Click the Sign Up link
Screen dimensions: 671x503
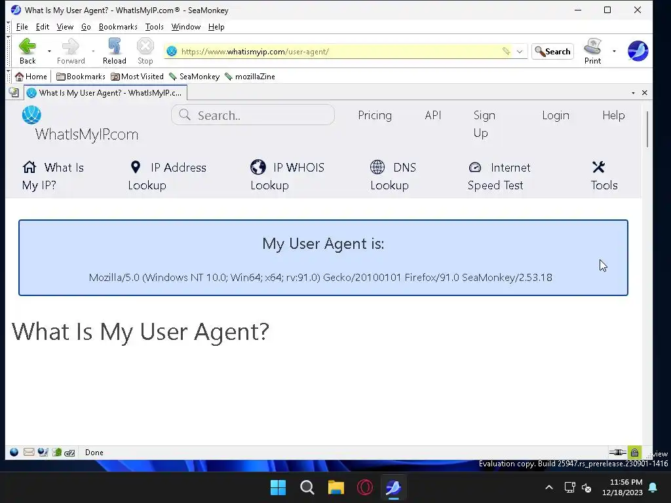(484, 124)
